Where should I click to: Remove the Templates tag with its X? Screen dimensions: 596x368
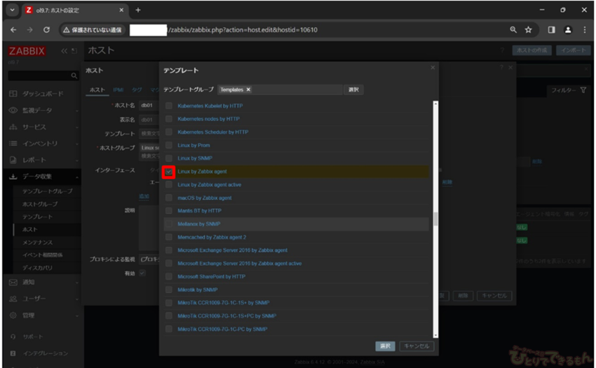pos(248,90)
